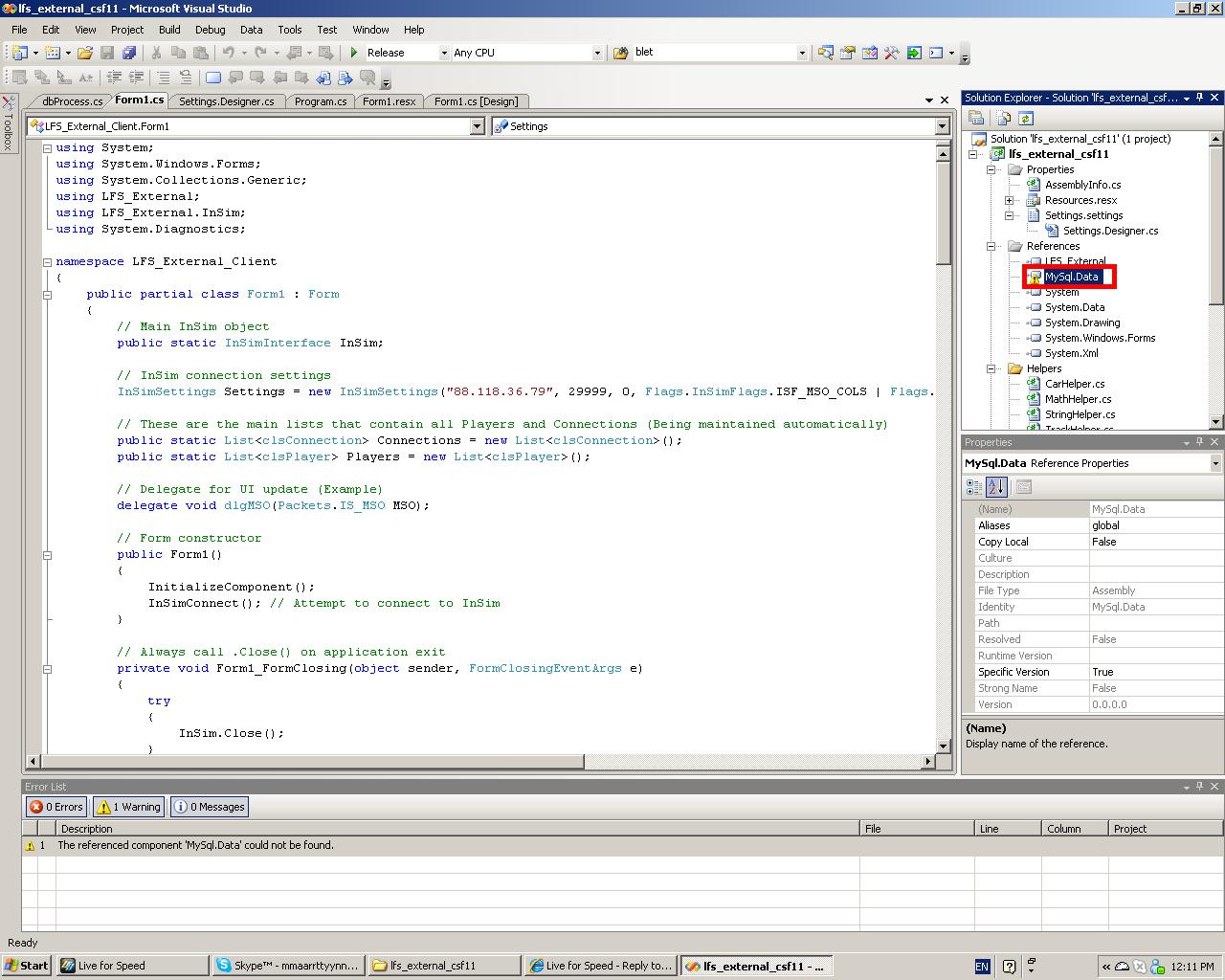Toggle the 0 Messages filter

coord(209,807)
